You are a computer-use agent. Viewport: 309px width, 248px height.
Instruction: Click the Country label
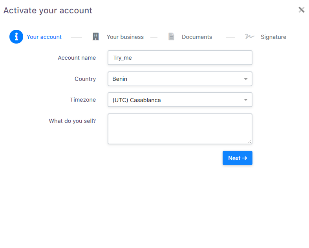(85, 79)
